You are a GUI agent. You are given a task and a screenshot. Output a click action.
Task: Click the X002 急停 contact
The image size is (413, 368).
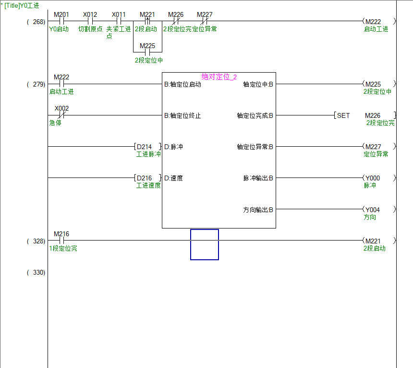click(61, 115)
